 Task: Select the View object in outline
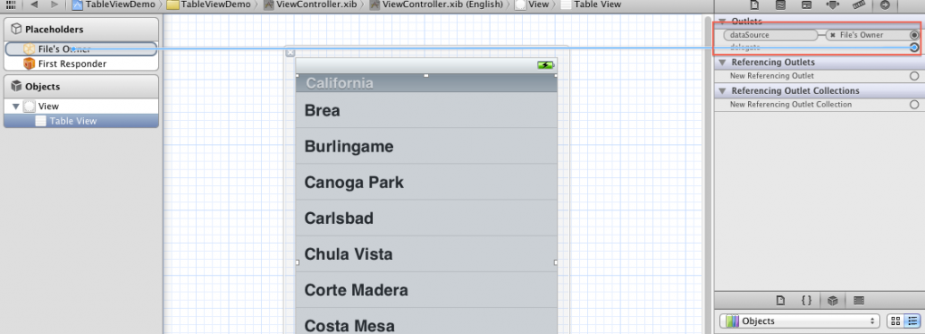point(80,107)
